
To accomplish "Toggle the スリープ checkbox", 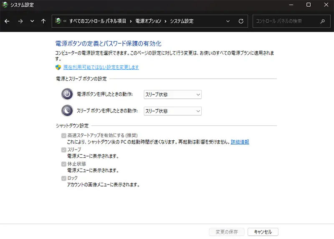I will [64, 150].
